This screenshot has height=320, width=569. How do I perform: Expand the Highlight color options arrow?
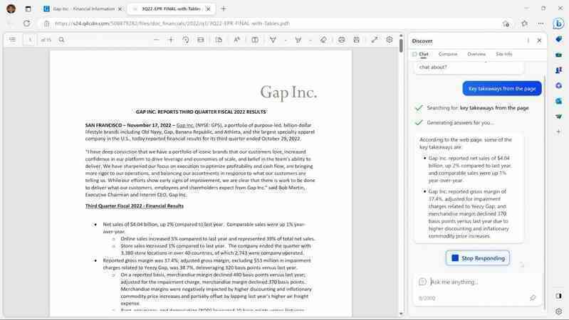pyautogui.click(x=310, y=40)
